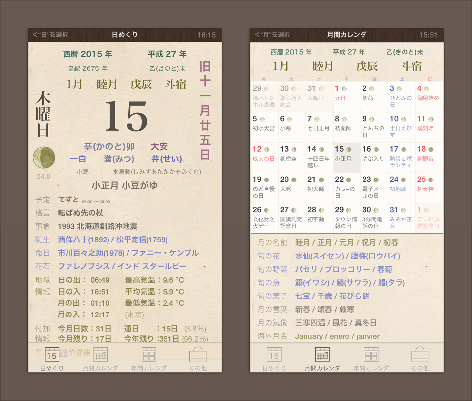Image resolution: width=472 pixels, height=401 pixels.
Task: Select January 31 みそか正月 cell
Action: [402, 219]
